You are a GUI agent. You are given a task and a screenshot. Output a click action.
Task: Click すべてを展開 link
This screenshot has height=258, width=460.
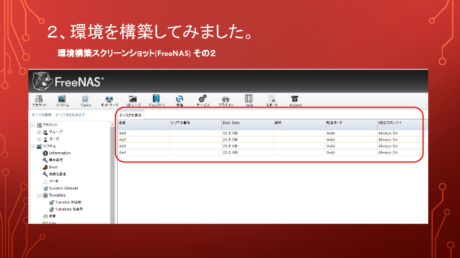click(x=41, y=115)
